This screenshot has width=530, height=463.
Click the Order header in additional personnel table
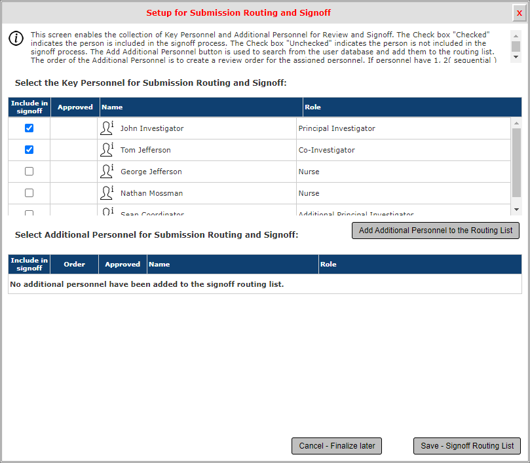coord(75,265)
